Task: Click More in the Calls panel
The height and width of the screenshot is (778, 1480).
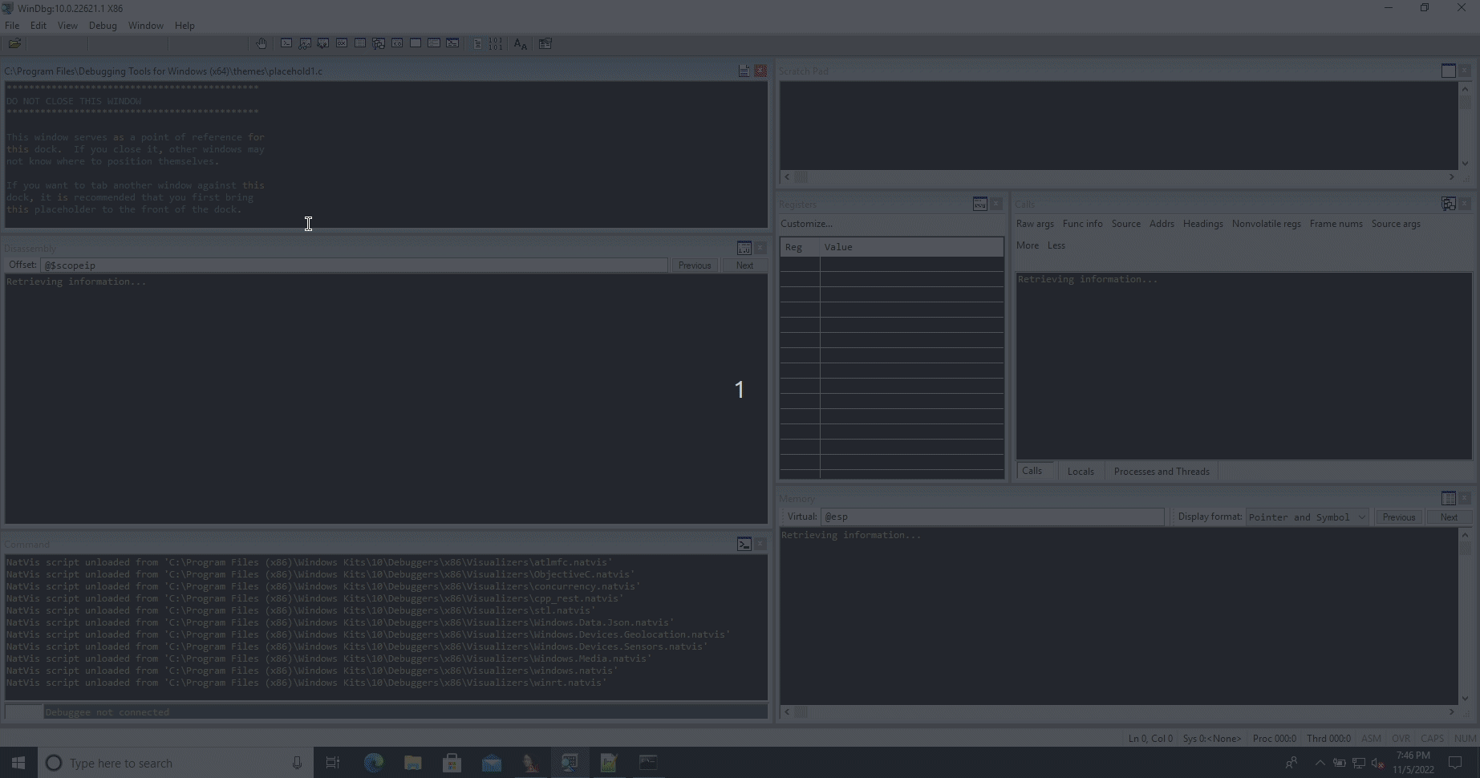Action: click(x=1028, y=245)
